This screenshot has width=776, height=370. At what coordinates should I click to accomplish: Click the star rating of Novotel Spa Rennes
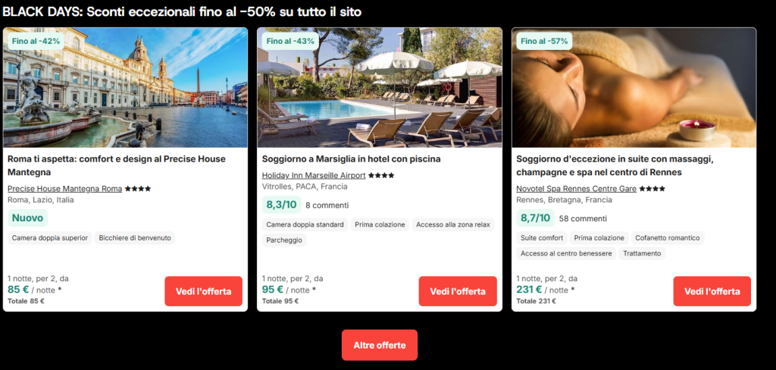coord(652,189)
